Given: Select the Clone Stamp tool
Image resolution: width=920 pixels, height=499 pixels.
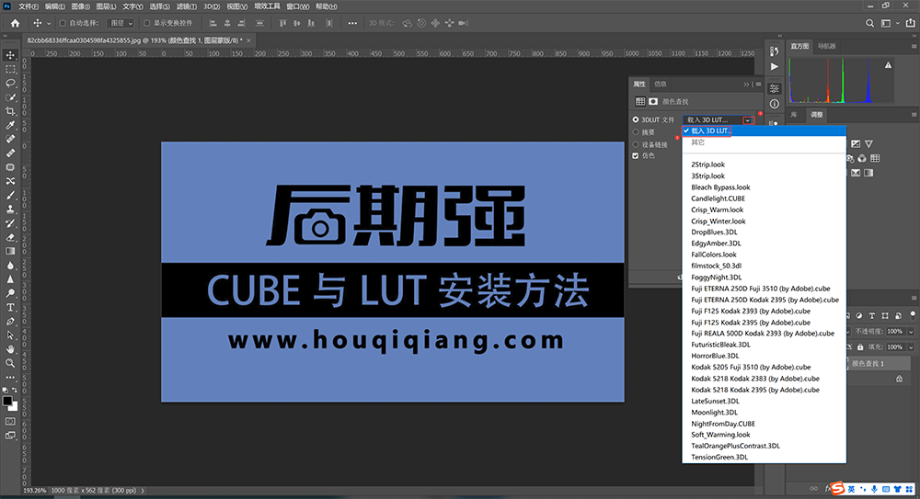Looking at the screenshot, I should 10,210.
